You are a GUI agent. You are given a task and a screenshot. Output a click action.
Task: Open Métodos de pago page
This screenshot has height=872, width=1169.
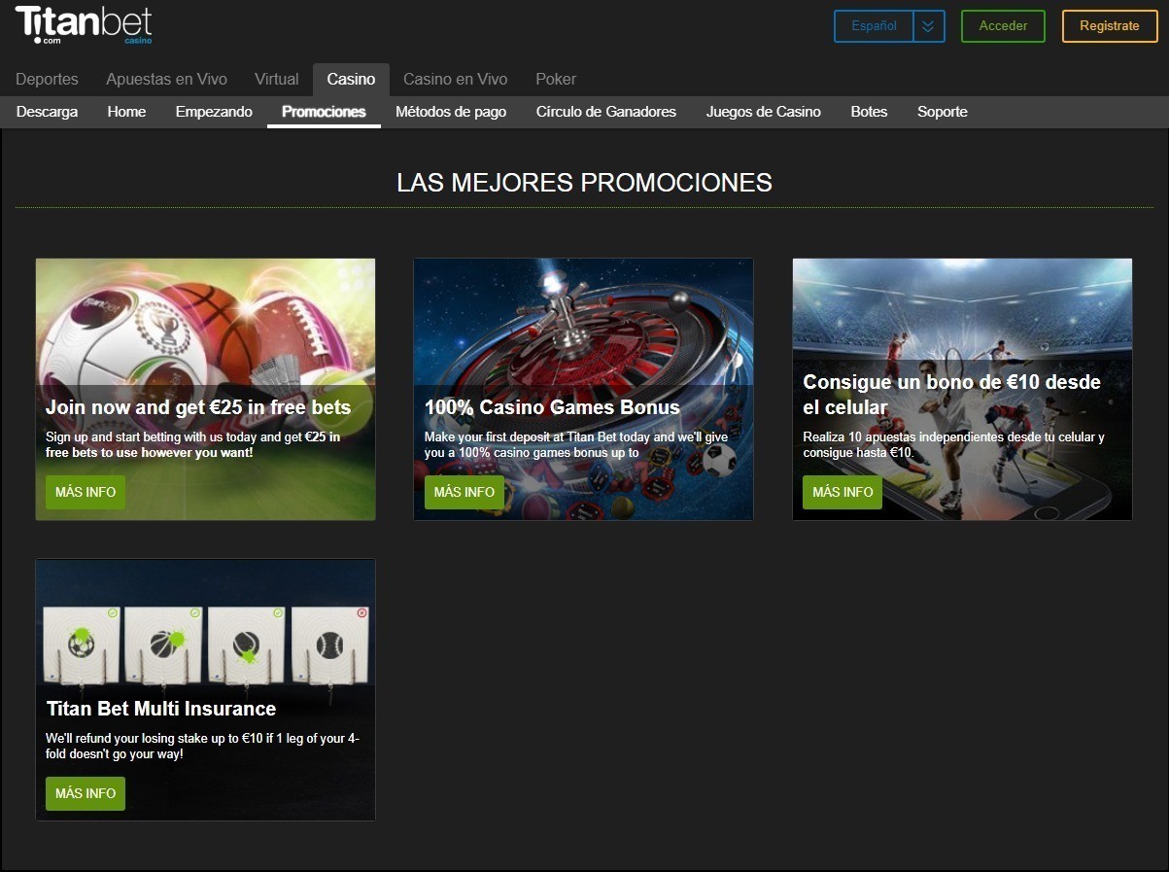(x=451, y=112)
